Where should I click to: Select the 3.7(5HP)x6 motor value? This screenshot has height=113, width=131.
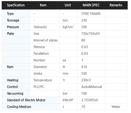pyautogui.click(x=90, y=100)
